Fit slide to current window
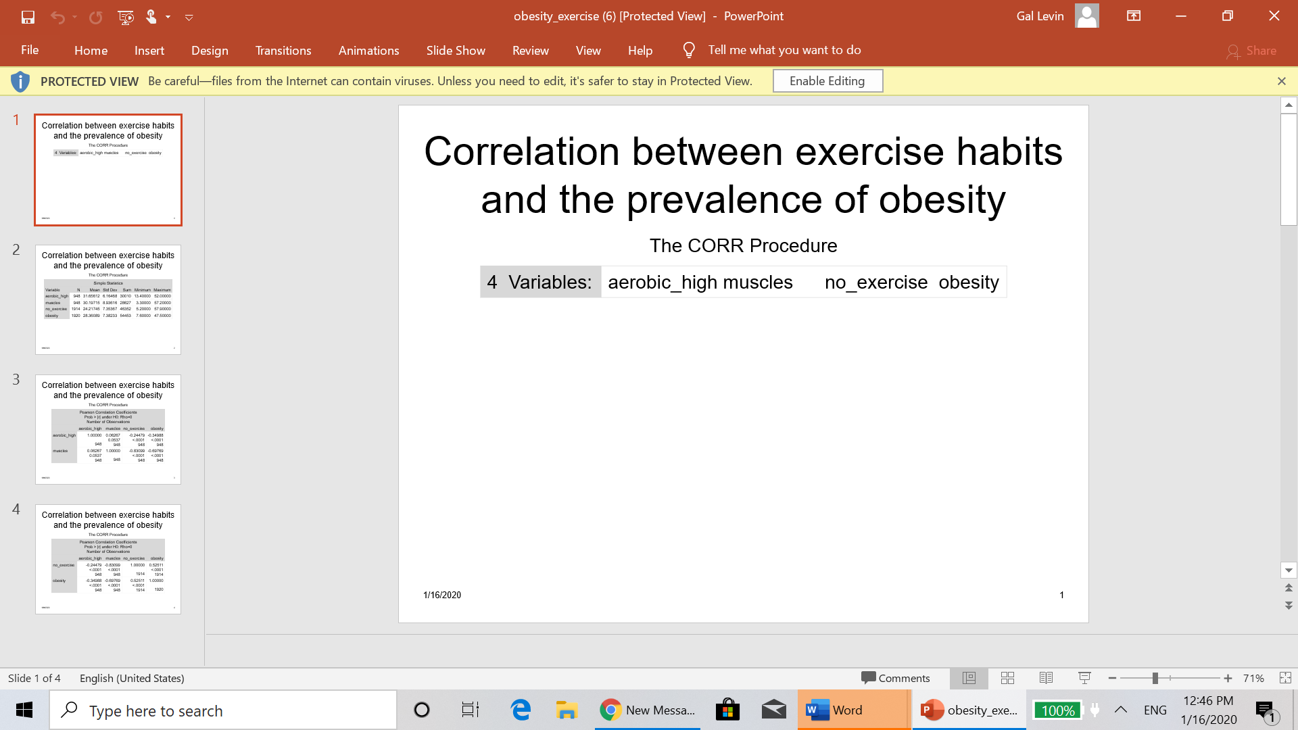Screen dimensions: 1298x730 click(1285, 678)
